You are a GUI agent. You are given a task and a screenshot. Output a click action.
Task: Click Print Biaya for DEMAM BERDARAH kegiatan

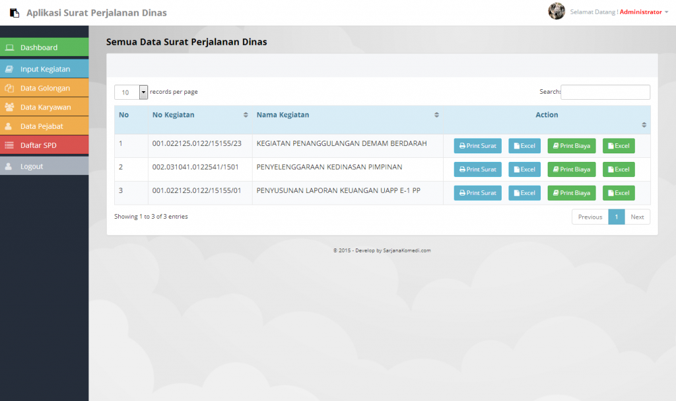tap(571, 146)
